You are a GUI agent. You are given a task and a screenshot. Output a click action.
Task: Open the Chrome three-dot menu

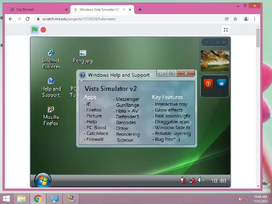point(254,19)
